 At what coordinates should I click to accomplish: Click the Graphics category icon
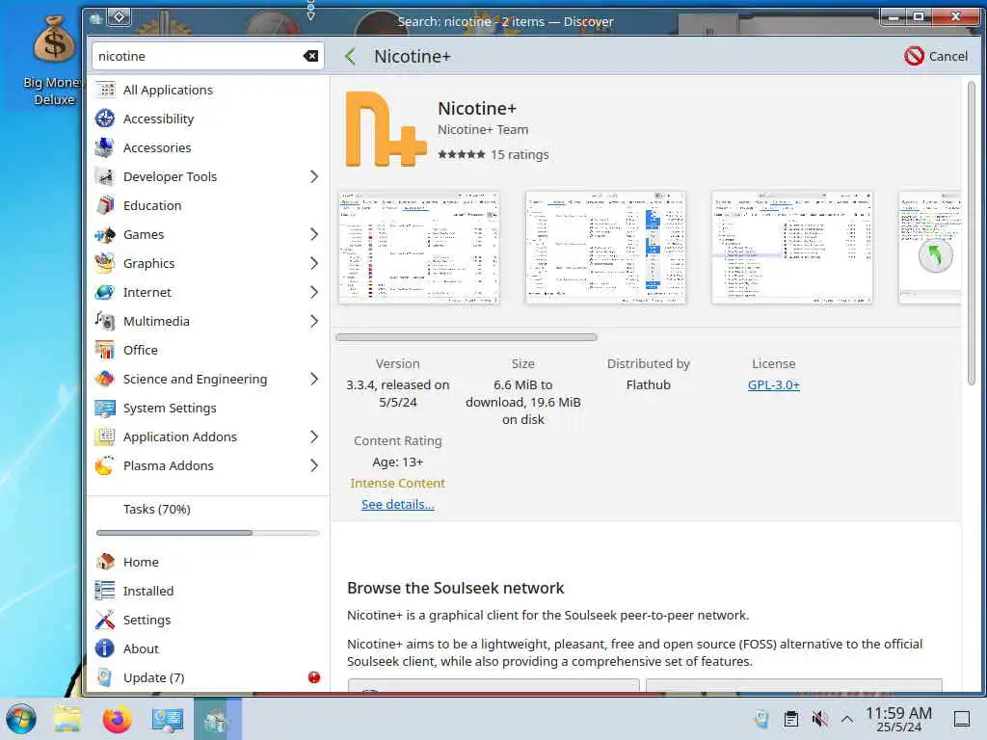pos(105,264)
